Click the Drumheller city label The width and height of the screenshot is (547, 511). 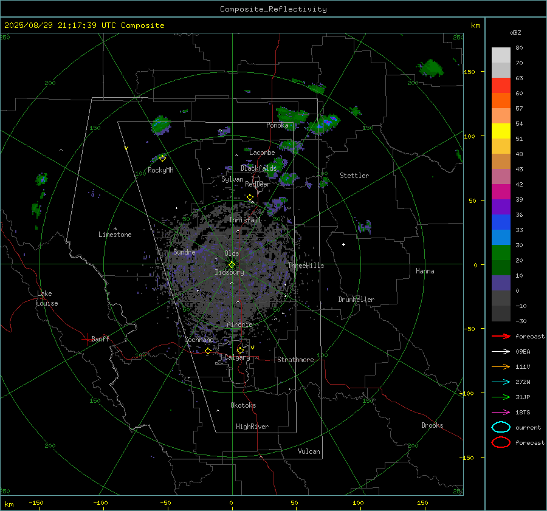point(356,300)
